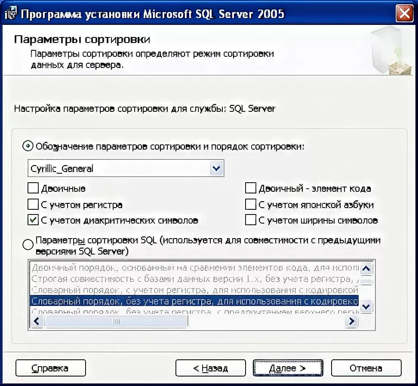Enable the 'С учетом регистра' checkbox

click(x=33, y=205)
